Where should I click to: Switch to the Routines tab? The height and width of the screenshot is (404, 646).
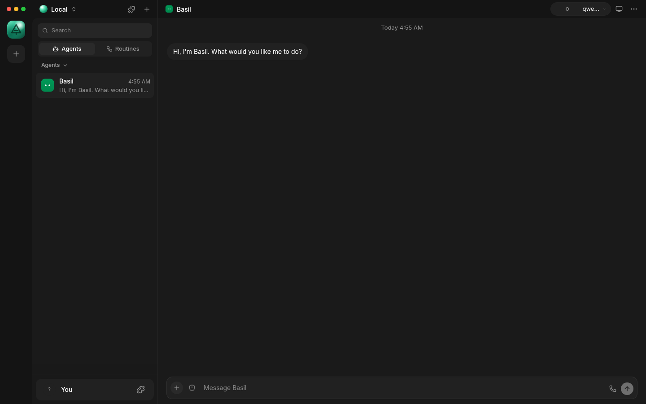click(123, 49)
